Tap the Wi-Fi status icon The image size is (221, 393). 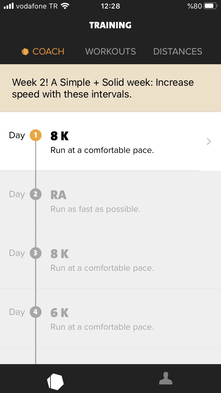pyautogui.click(x=65, y=6)
